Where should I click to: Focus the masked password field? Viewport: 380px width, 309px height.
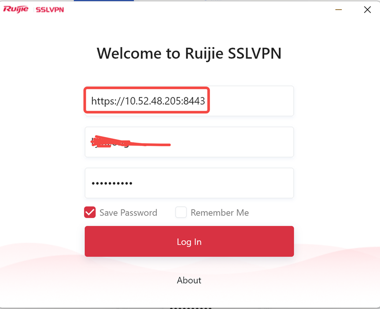pyautogui.click(x=189, y=183)
